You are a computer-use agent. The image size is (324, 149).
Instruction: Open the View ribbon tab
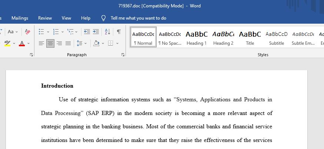point(66,18)
